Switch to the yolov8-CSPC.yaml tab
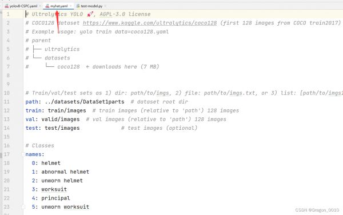343x215 pixels. 23,6
